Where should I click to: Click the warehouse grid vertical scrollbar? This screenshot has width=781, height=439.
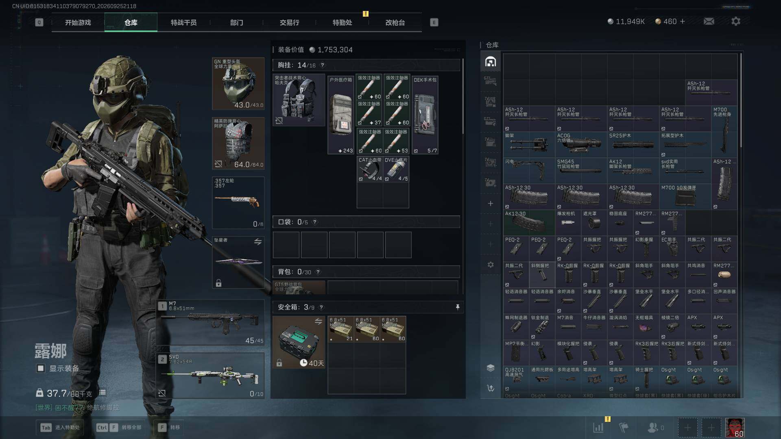coord(741,100)
